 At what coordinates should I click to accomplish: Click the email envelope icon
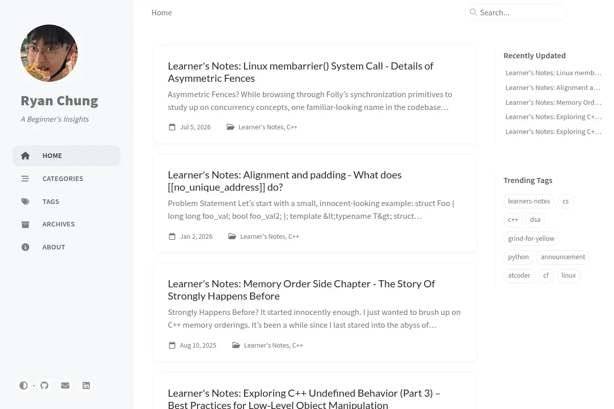[x=65, y=385]
